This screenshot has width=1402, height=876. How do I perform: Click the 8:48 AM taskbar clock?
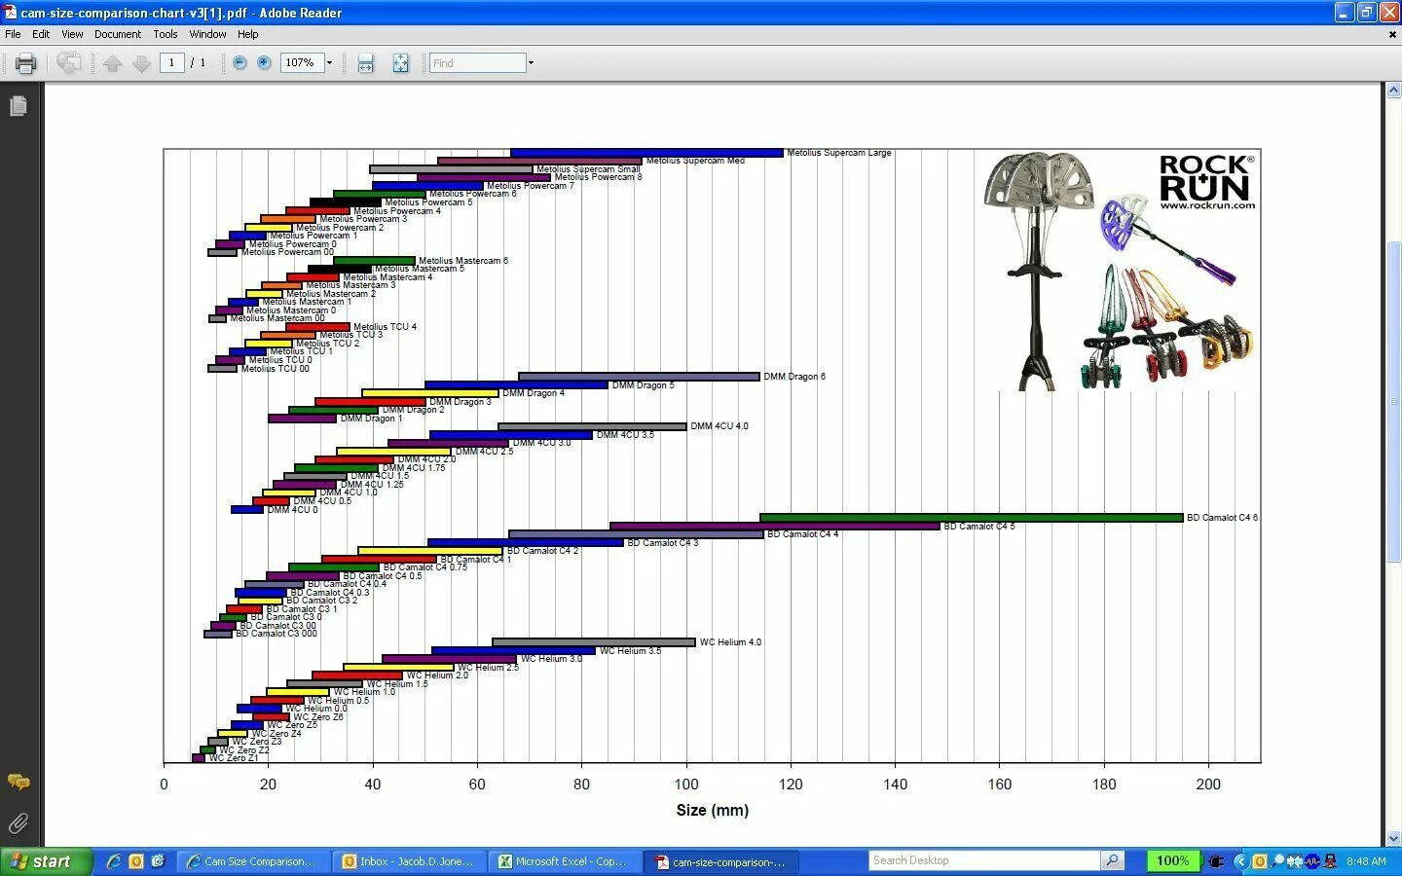1366,861
